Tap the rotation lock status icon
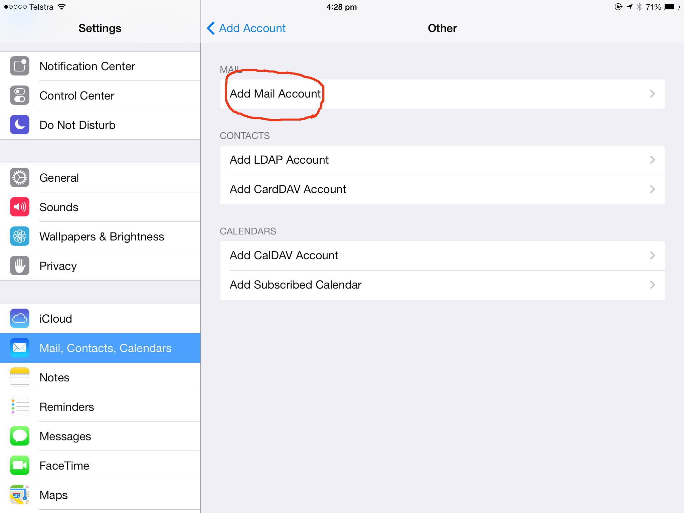The height and width of the screenshot is (513, 684). (618, 7)
